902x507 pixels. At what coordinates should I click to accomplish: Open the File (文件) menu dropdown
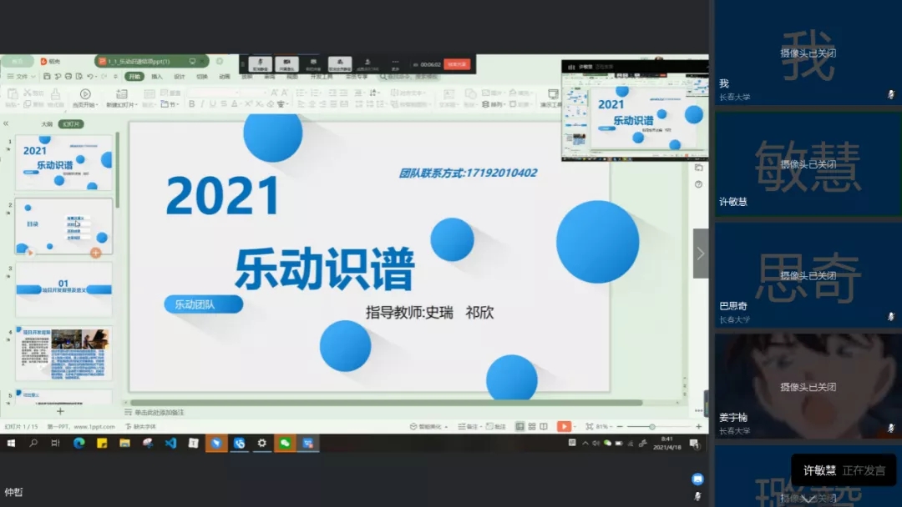pos(21,77)
